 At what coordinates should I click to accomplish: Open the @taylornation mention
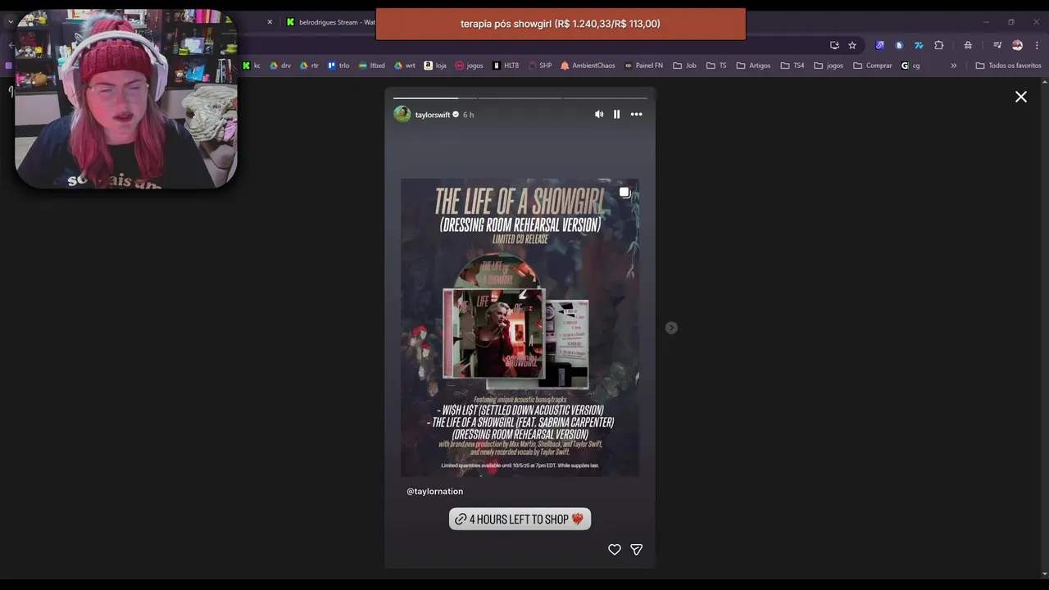(435, 491)
